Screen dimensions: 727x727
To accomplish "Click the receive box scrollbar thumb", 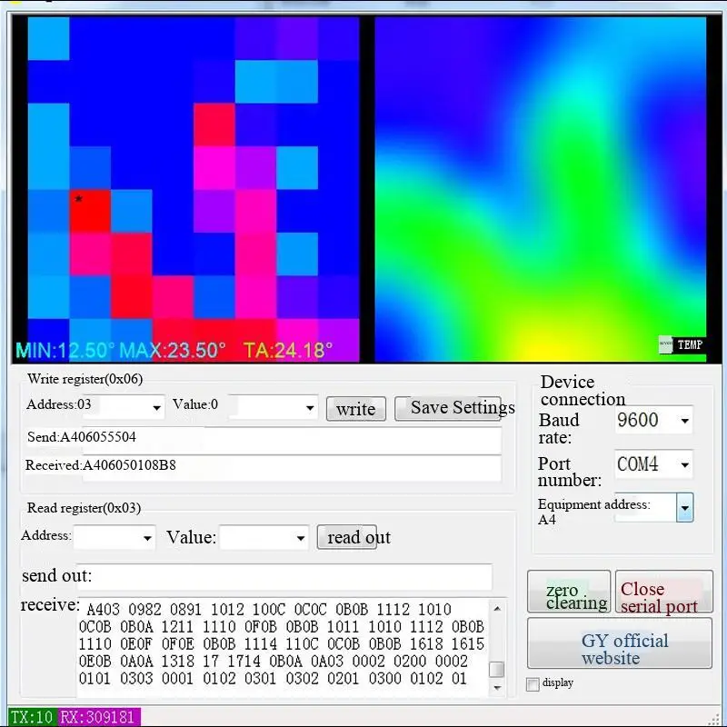I will pos(497,669).
